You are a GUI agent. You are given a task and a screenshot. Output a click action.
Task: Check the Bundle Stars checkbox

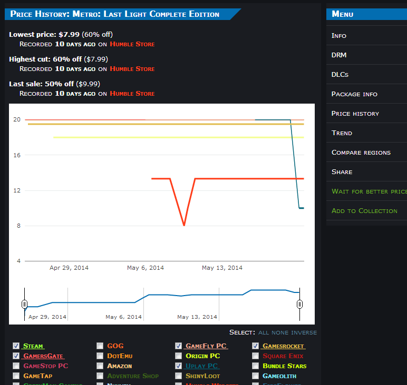255,366
